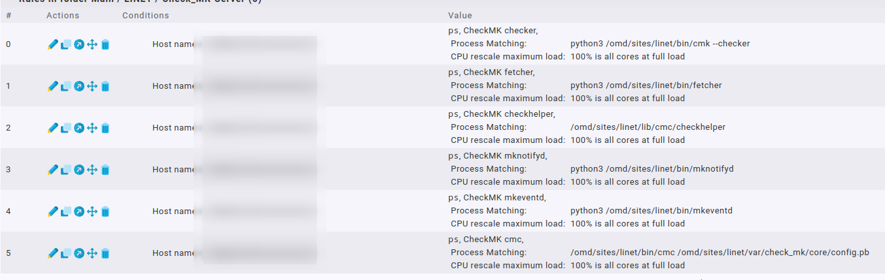Clone the CheckMK mknotifyd rule

[66, 170]
